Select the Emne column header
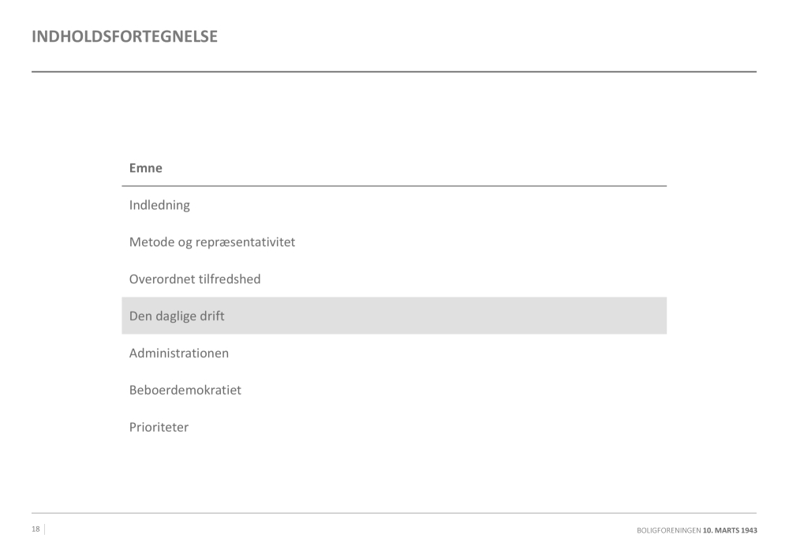The width and height of the screenshot is (789, 546). click(146, 168)
